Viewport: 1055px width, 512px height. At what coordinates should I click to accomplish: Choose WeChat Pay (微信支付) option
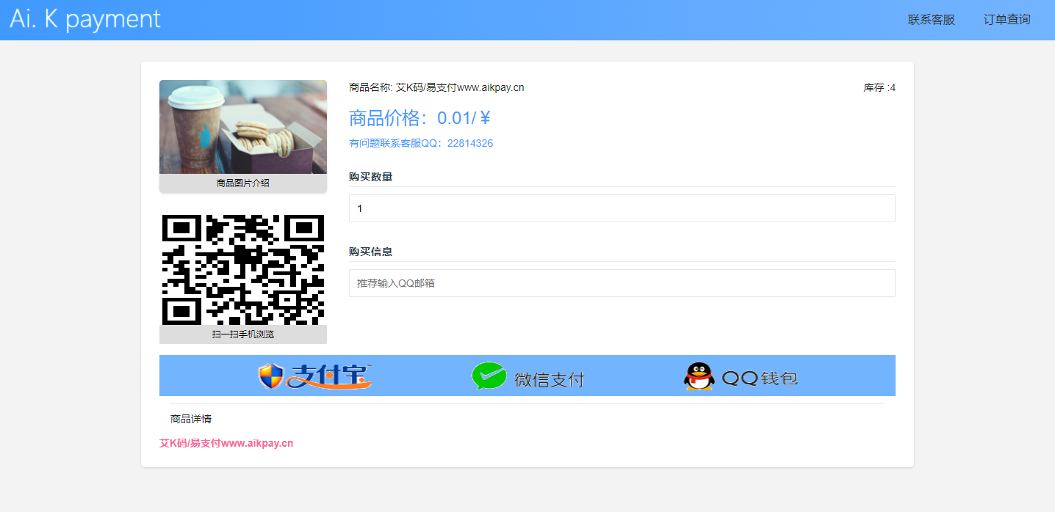[x=527, y=376]
